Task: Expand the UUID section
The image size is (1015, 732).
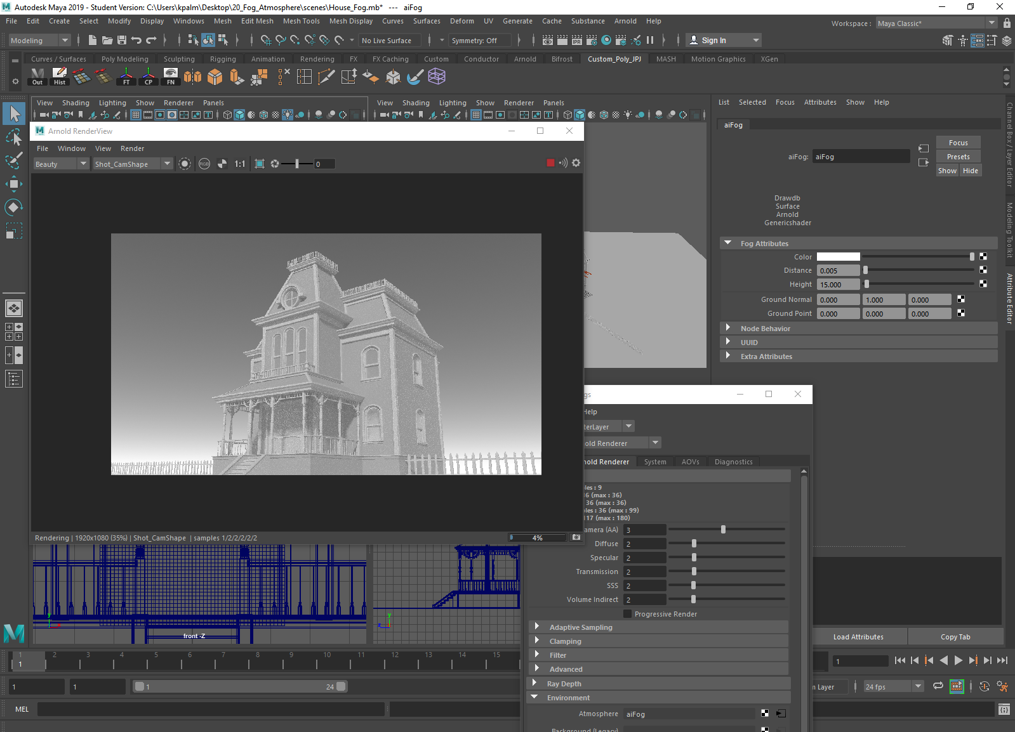Action: click(728, 342)
